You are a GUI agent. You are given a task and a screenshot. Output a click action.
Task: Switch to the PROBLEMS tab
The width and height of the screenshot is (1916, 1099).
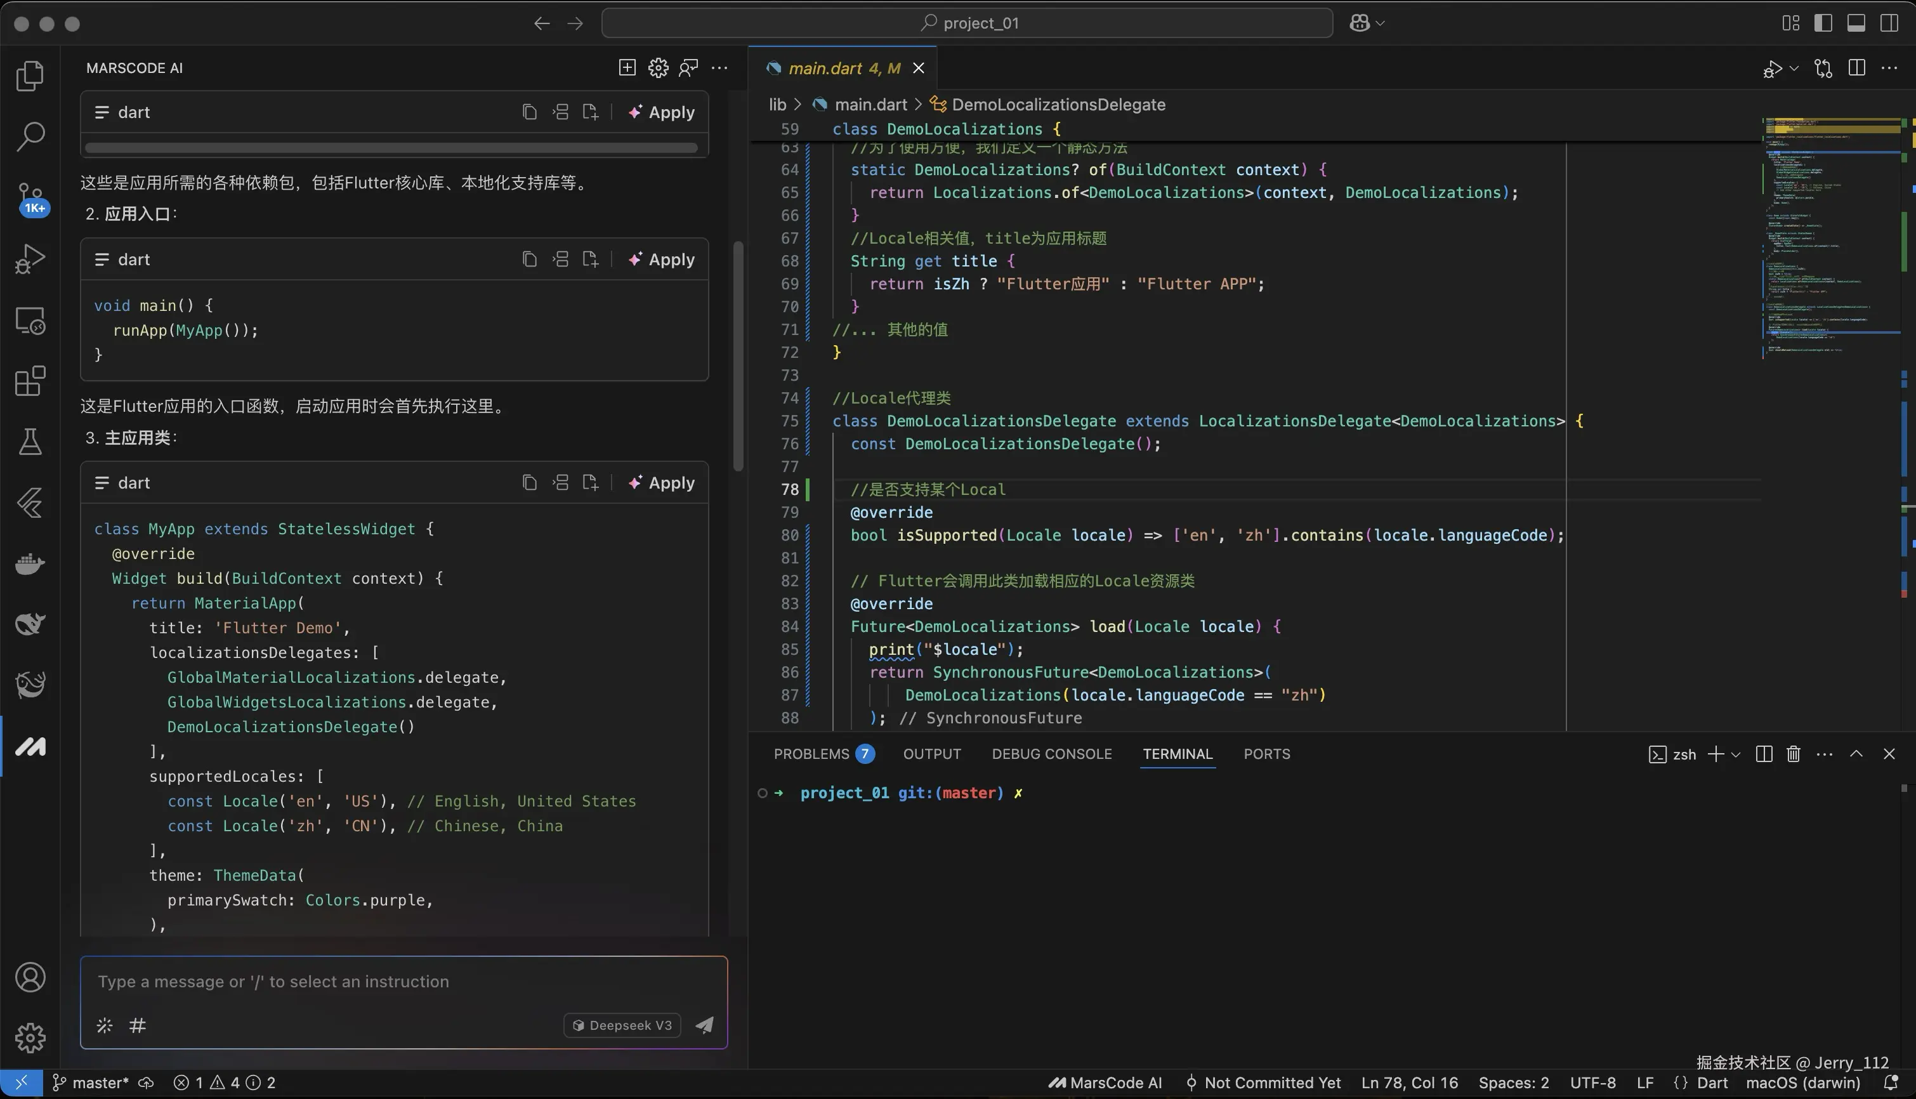coord(811,754)
